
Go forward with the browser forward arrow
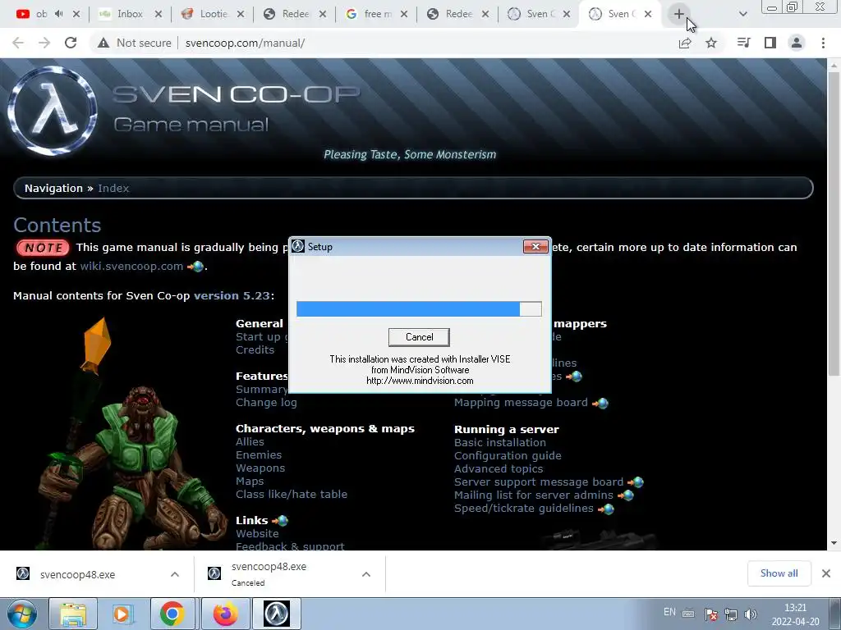(x=44, y=43)
